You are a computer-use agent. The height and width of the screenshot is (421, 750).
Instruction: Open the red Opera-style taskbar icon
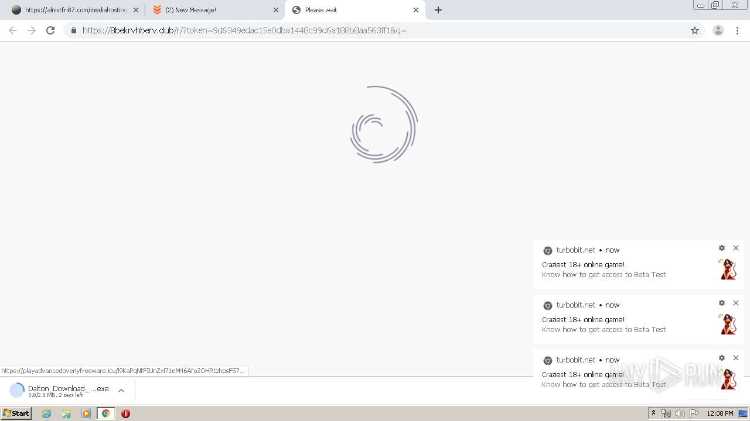(x=125, y=413)
